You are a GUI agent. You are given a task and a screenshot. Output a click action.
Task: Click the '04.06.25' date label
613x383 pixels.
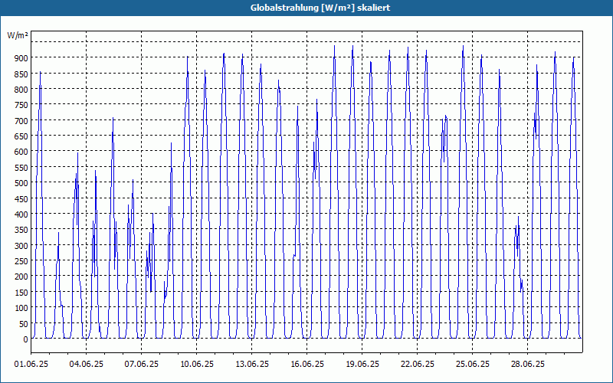pyautogui.click(x=87, y=364)
